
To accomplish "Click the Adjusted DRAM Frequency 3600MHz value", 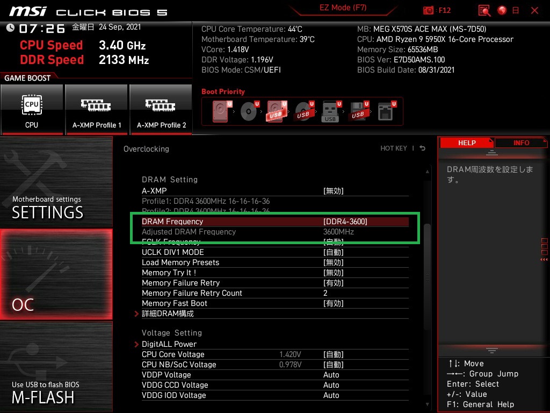I will click(338, 232).
